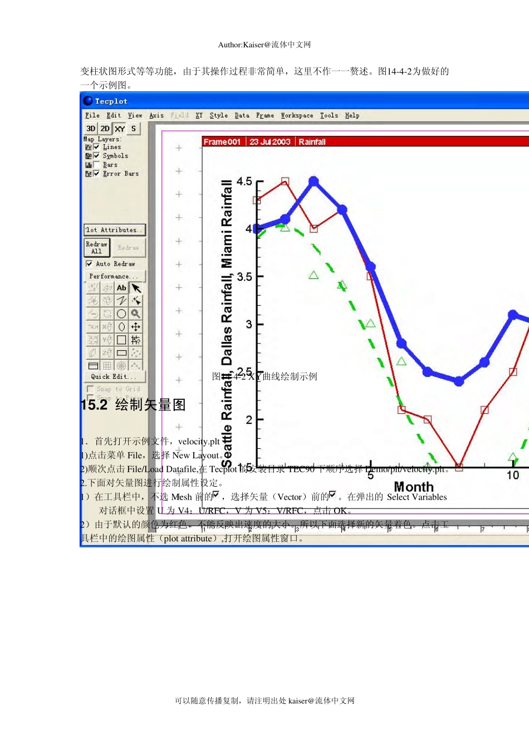Open the View menu
529x749 pixels.
point(135,115)
